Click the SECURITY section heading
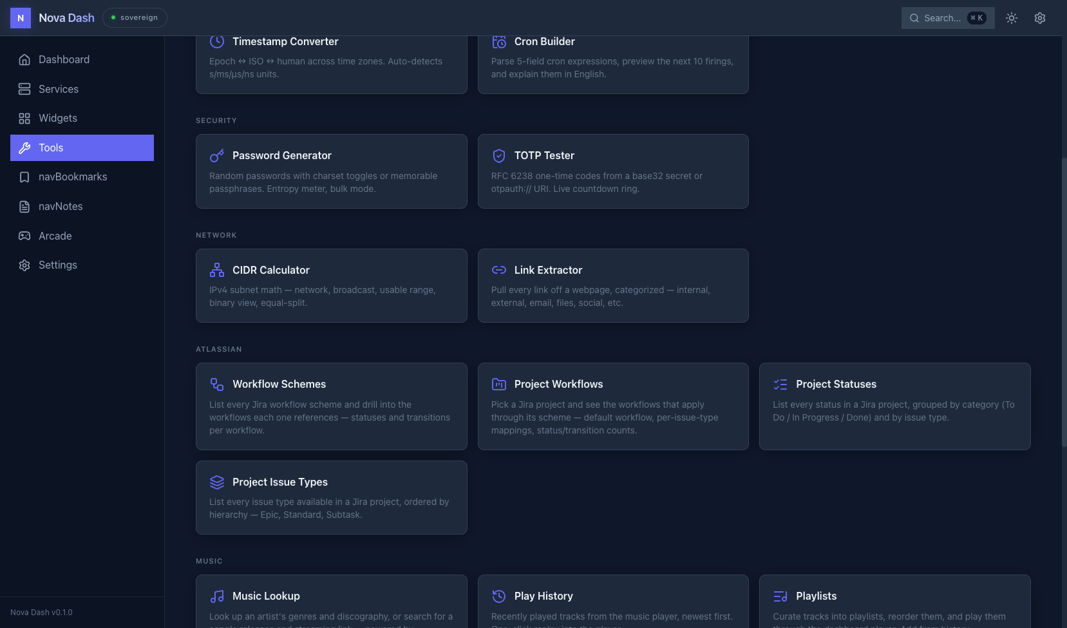Image resolution: width=1067 pixels, height=628 pixels. (216, 120)
